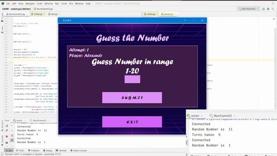The height and width of the screenshot is (156, 277).
Task: Select NumGameV2 tab in left Run panel
Action: [39, 120]
